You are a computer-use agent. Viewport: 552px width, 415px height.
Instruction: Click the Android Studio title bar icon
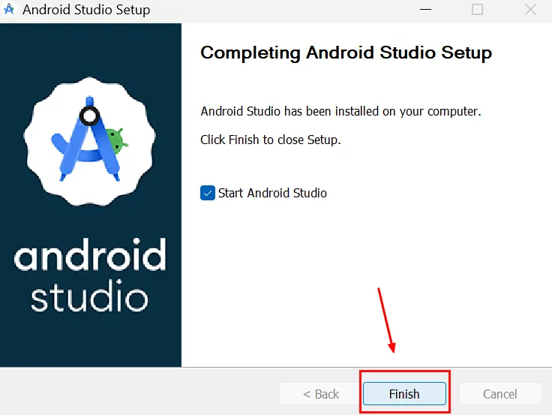[x=10, y=11]
